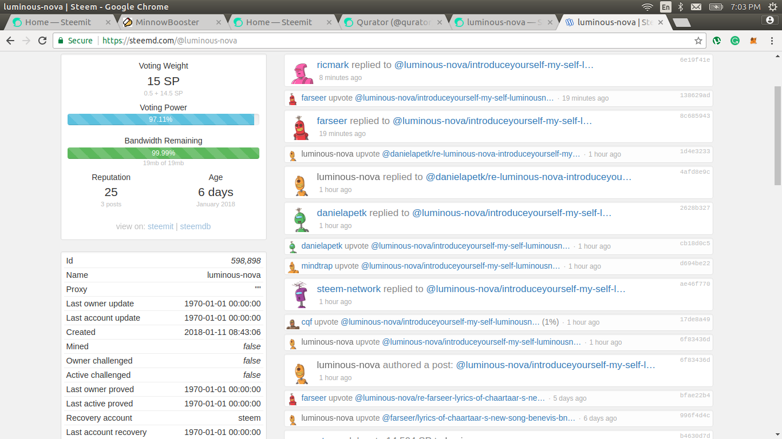Open the Bluetooth indicator in the top panel
Viewport: 782px width, 439px height.
[x=681, y=7]
